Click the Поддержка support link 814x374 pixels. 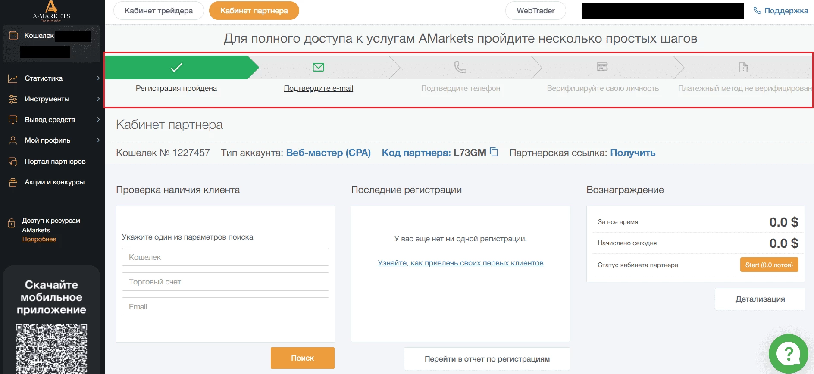coord(786,11)
